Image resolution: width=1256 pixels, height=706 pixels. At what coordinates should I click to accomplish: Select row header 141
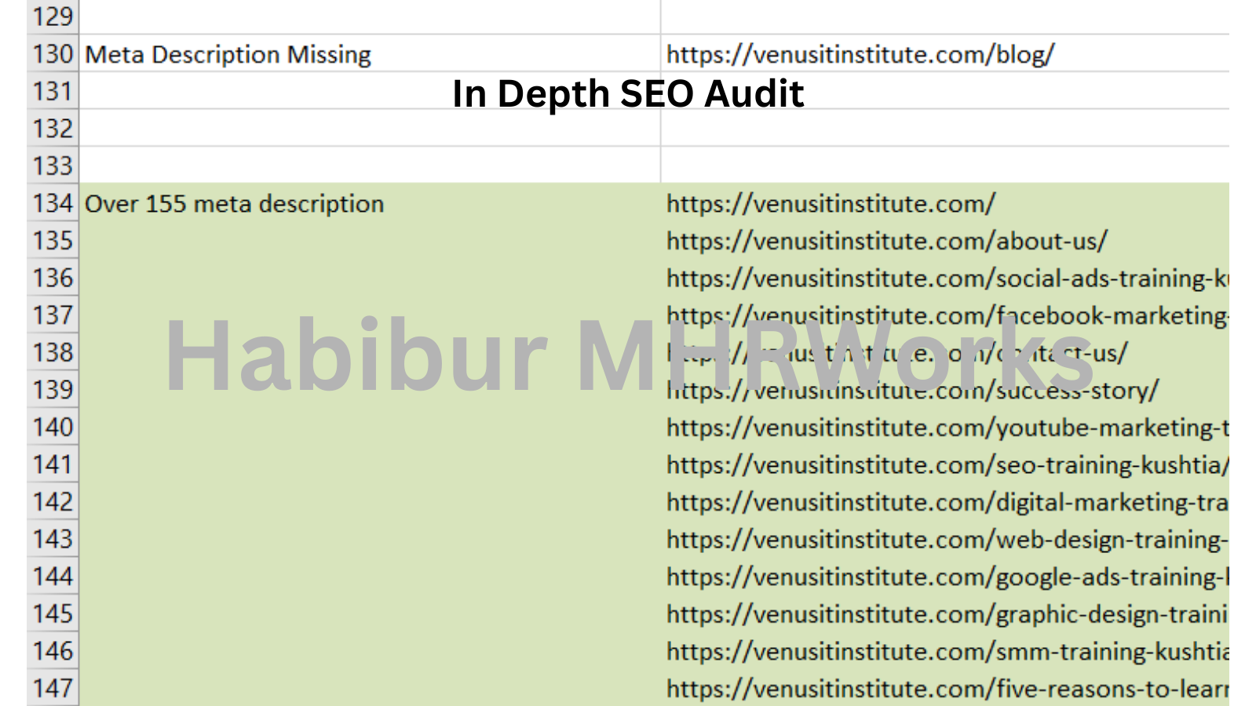[53, 464]
